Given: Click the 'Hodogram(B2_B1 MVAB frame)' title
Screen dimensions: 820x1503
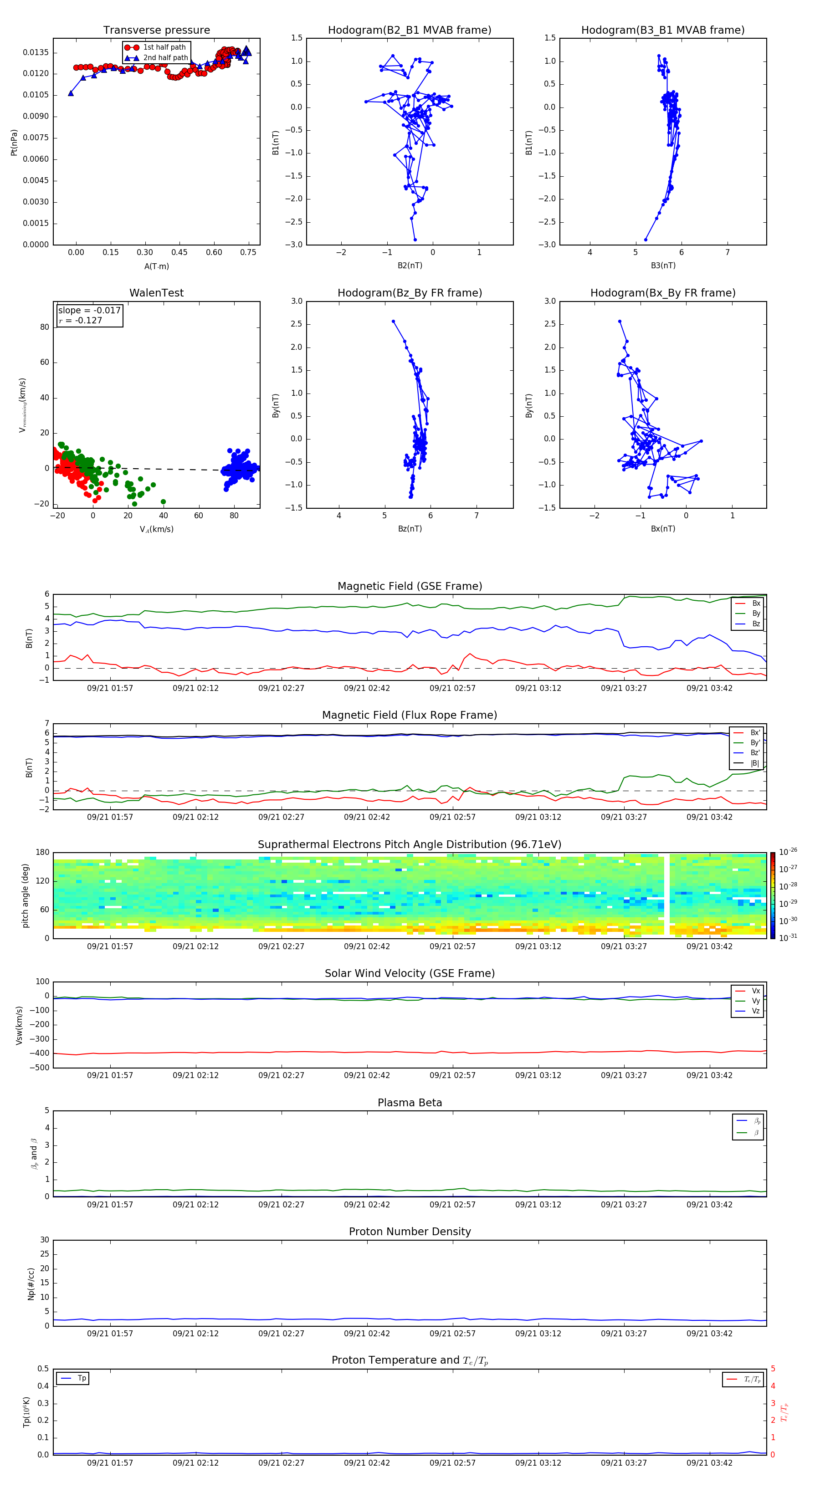Looking at the screenshot, I should (x=410, y=31).
